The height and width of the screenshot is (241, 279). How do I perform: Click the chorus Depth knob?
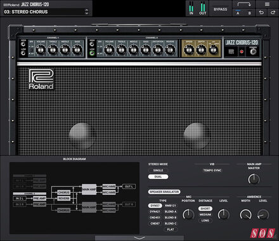coord(201,50)
